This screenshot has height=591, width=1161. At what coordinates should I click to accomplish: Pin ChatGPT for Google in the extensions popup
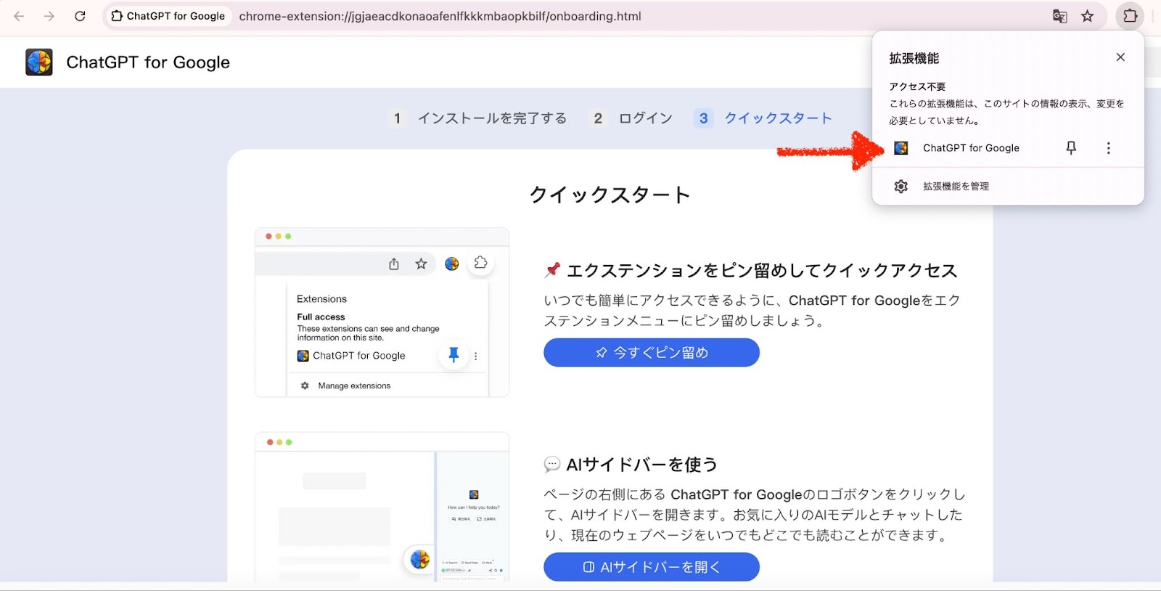point(1071,148)
